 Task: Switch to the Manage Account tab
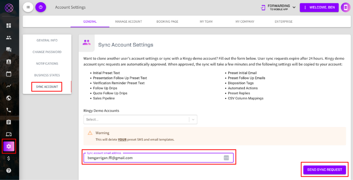tap(128, 22)
